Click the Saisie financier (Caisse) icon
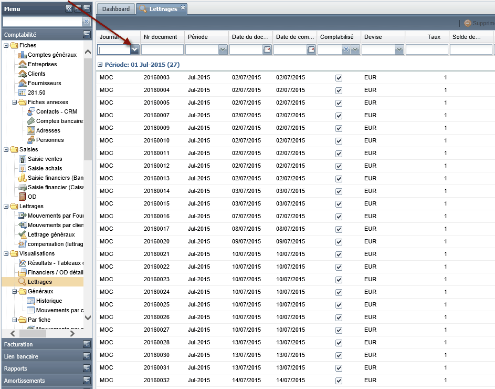This screenshot has width=495, height=389. coord(23,188)
